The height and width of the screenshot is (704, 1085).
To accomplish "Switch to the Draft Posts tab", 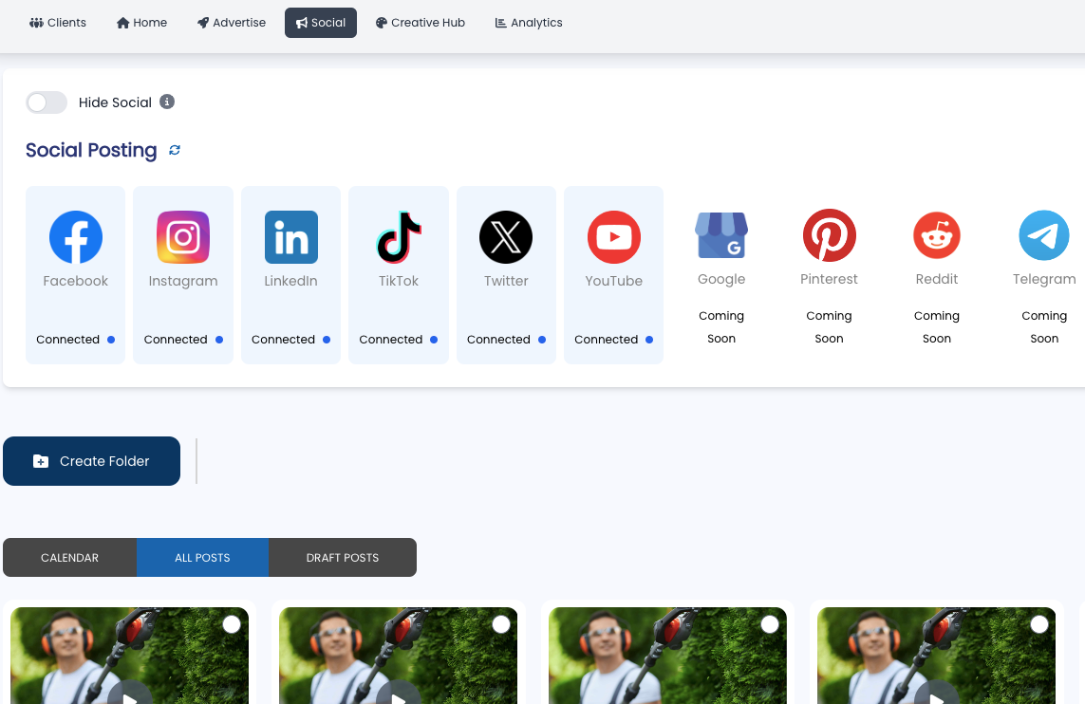I will (x=343, y=557).
